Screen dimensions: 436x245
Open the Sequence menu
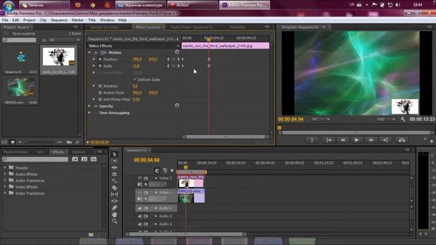(x=59, y=20)
